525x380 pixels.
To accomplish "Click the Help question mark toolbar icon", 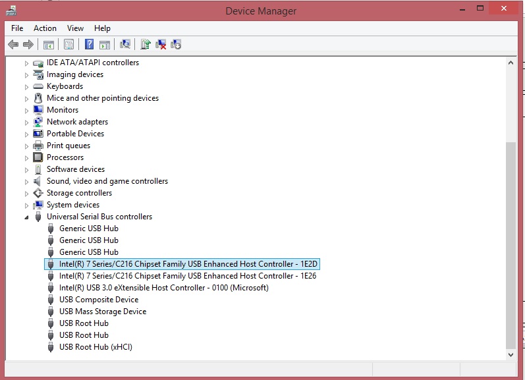I will 90,44.
